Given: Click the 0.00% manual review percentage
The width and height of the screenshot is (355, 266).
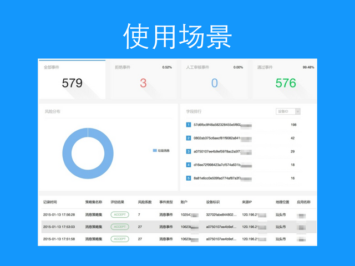Looking at the screenshot, I should point(238,67).
